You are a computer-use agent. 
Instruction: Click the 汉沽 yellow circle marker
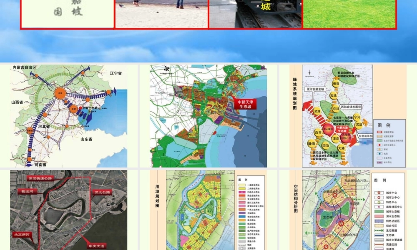click(x=359, y=124)
